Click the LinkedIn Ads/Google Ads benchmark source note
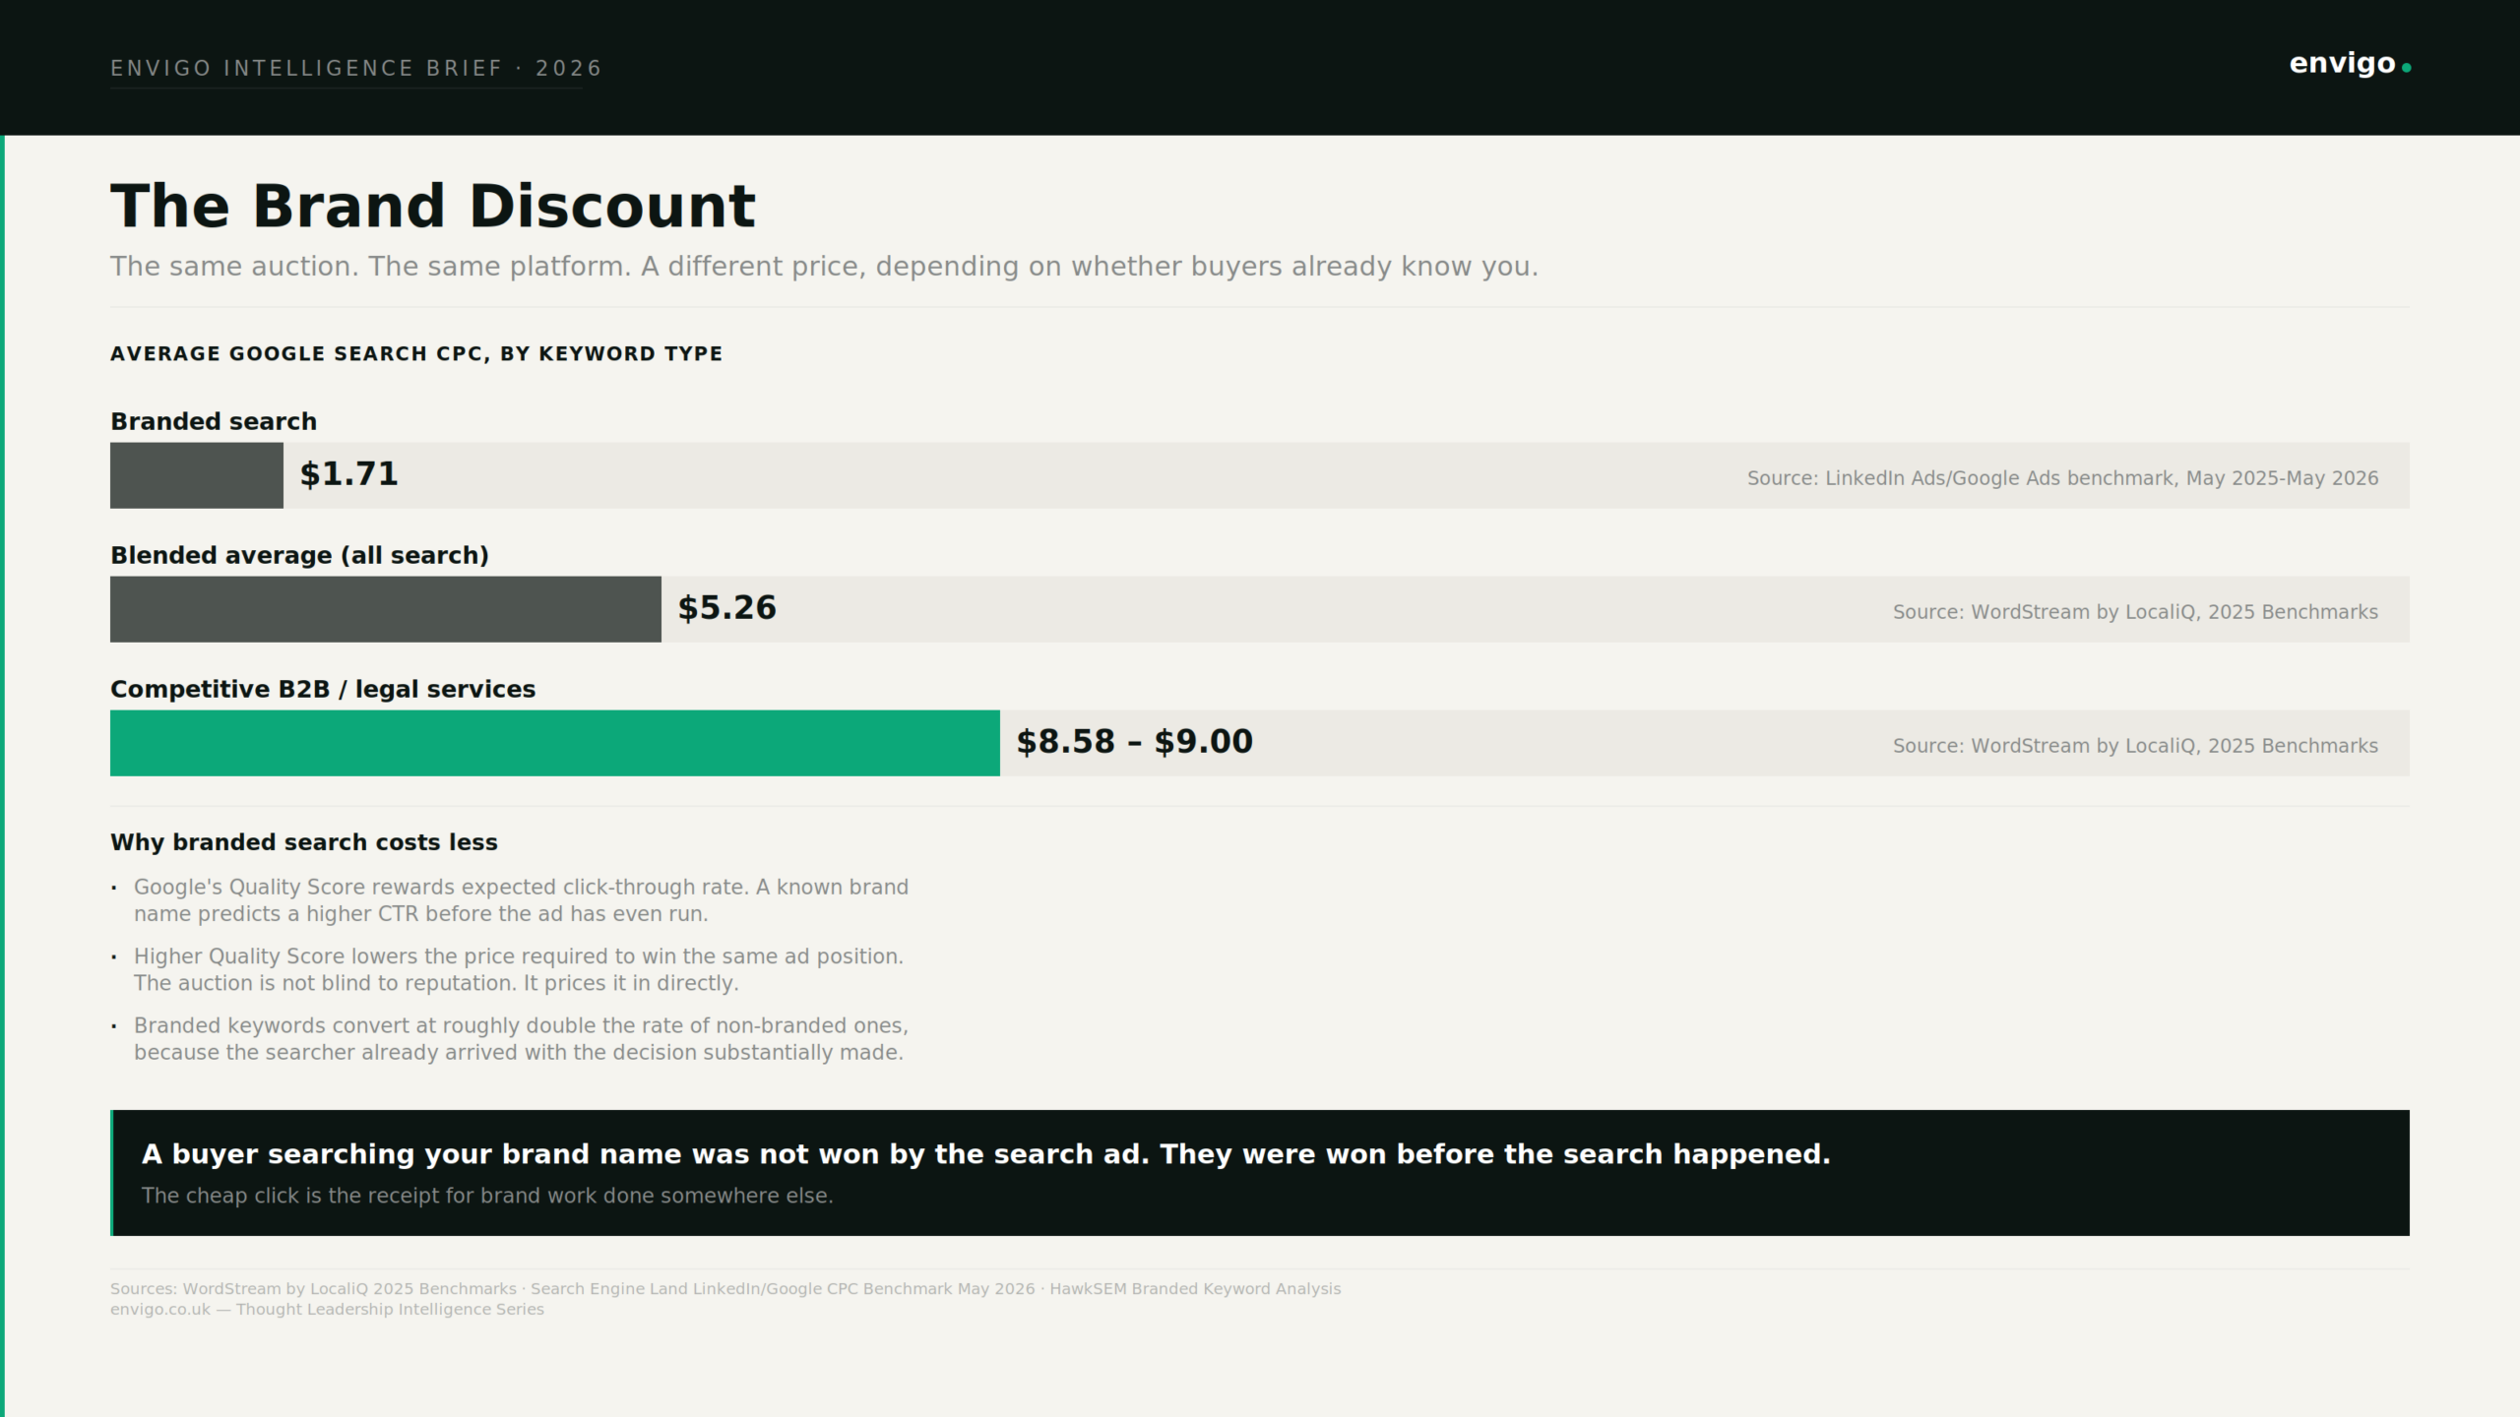 (2062, 478)
